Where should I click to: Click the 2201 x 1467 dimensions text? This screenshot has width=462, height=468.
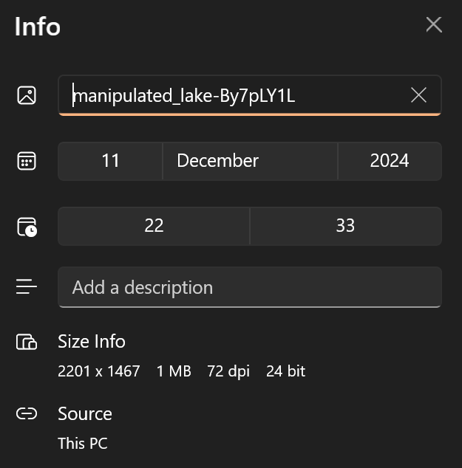tap(99, 371)
